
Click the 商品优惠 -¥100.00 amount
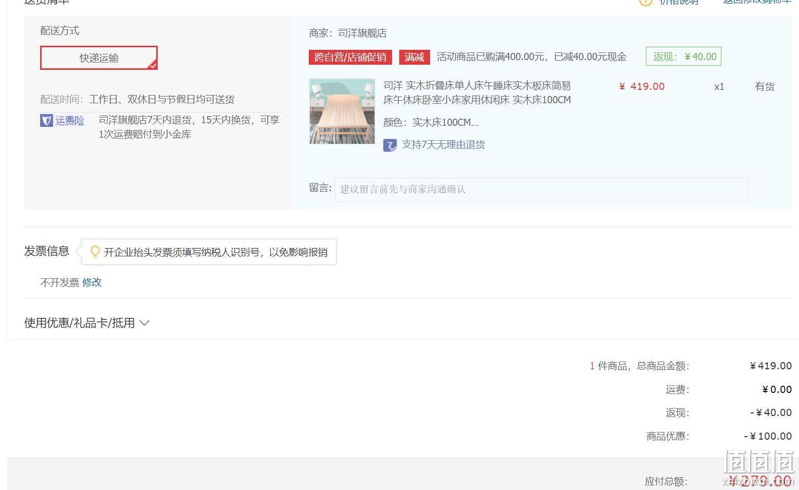(x=768, y=436)
